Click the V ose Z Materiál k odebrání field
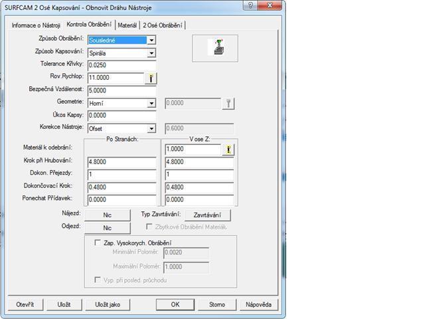The image size is (423, 319). 193,150
